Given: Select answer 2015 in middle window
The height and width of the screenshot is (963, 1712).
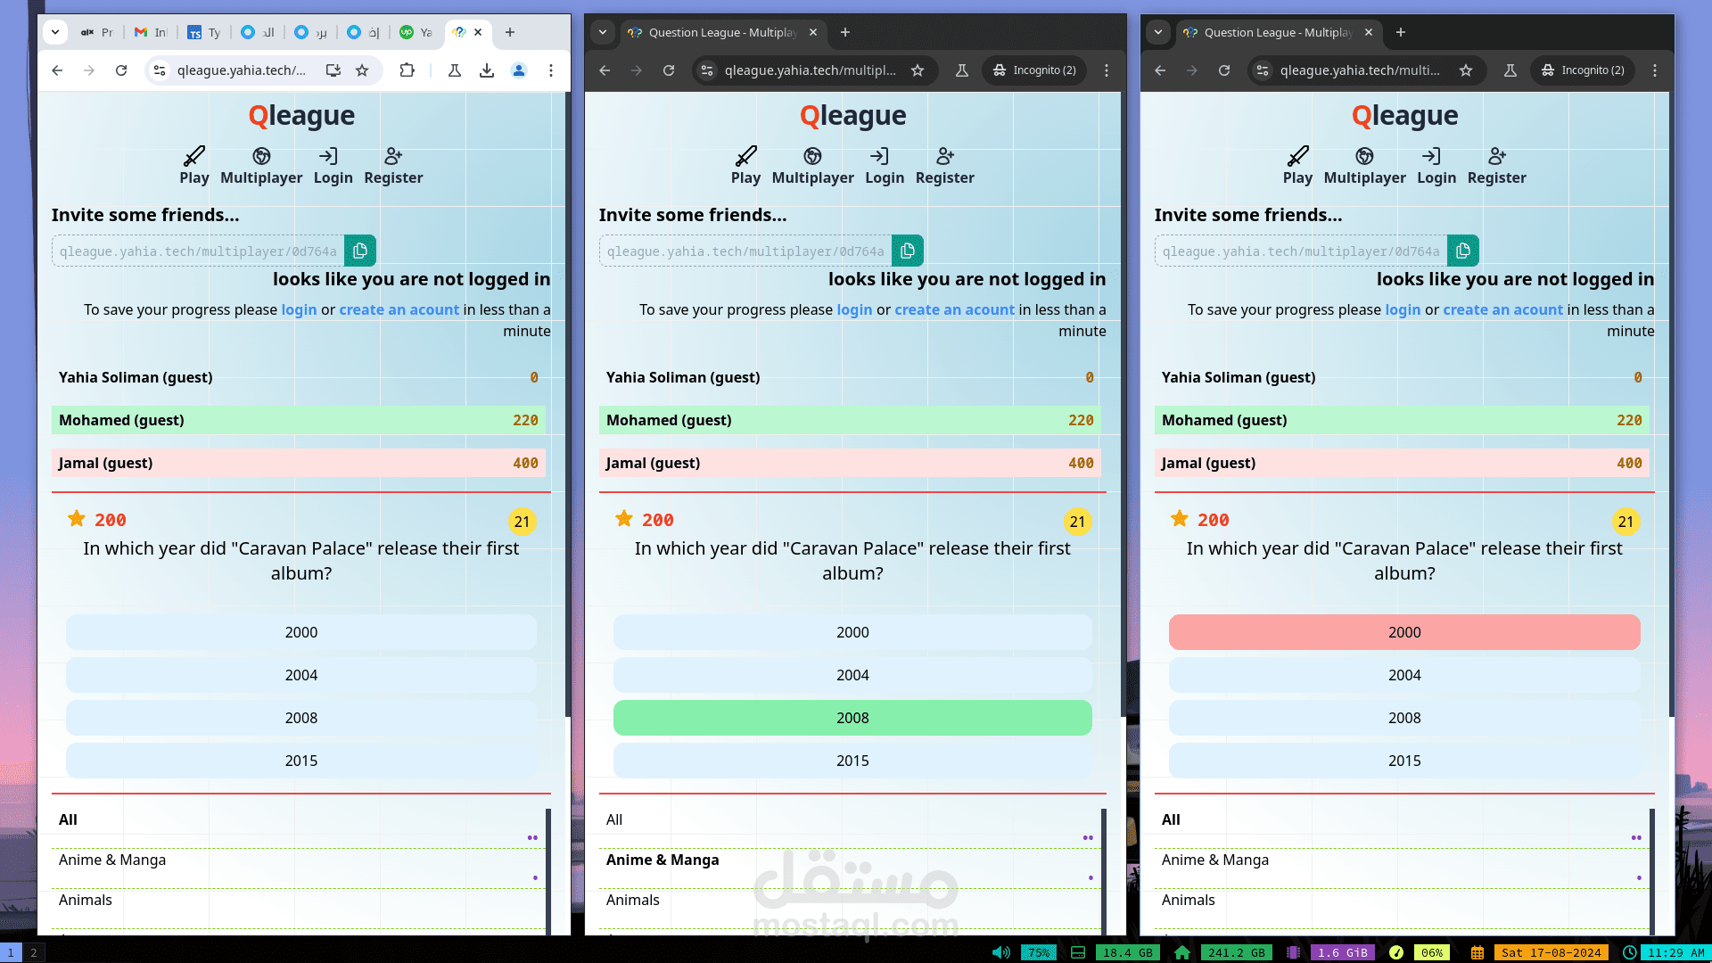Looking at the screenshot, I should coord(852,761).
